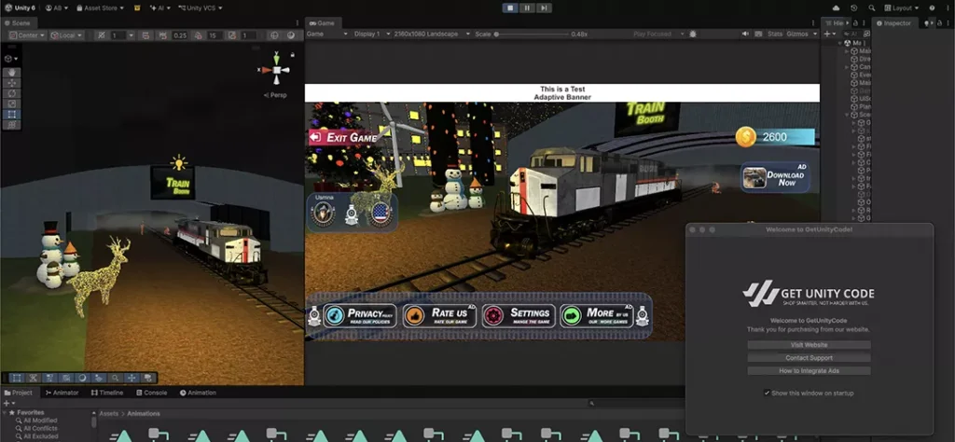Open the Undo History icon
Viewport: 955px width, 442px height.
(854, 7)
